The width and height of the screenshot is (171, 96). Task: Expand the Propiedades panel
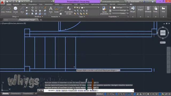click(x=114, y=17)
